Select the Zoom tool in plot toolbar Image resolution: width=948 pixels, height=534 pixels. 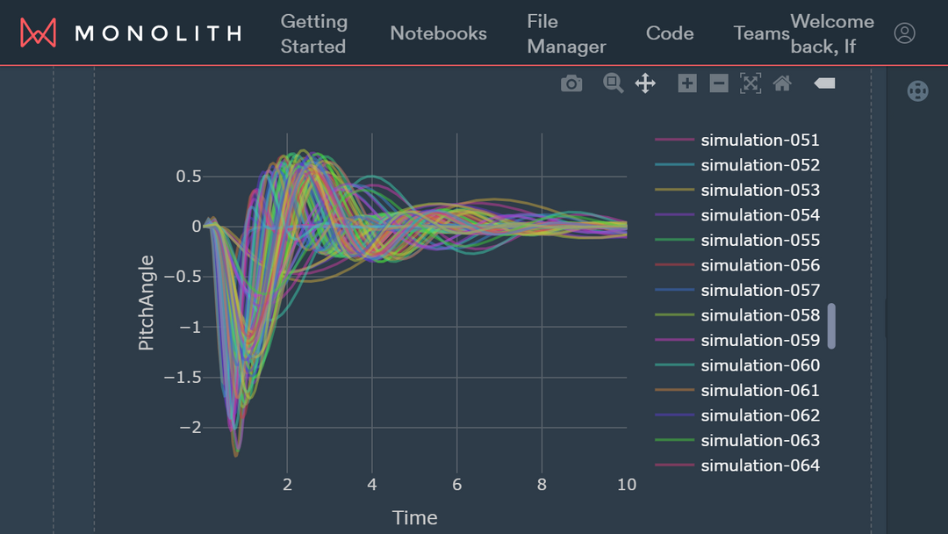613,83
